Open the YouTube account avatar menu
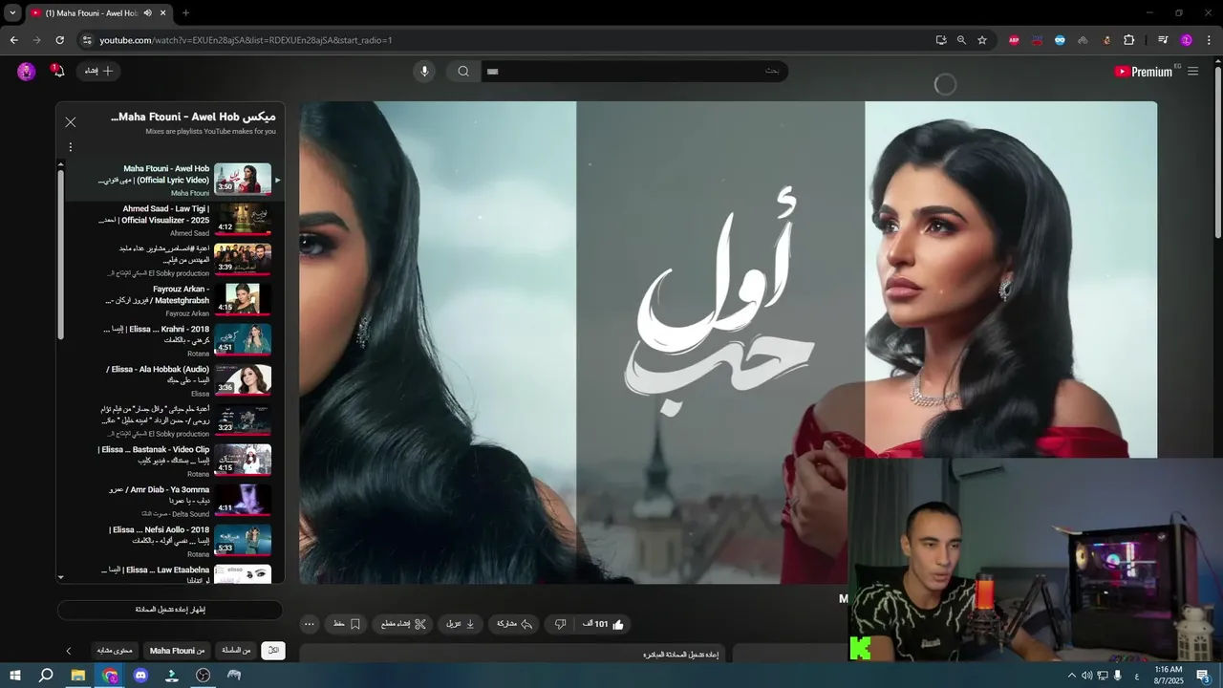1223x688 pixels. pyautogui.click(x=27, y=71)
